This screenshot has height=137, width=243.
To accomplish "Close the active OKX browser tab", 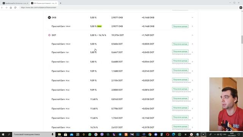I will pyautogui.click(x=56, y=3).
